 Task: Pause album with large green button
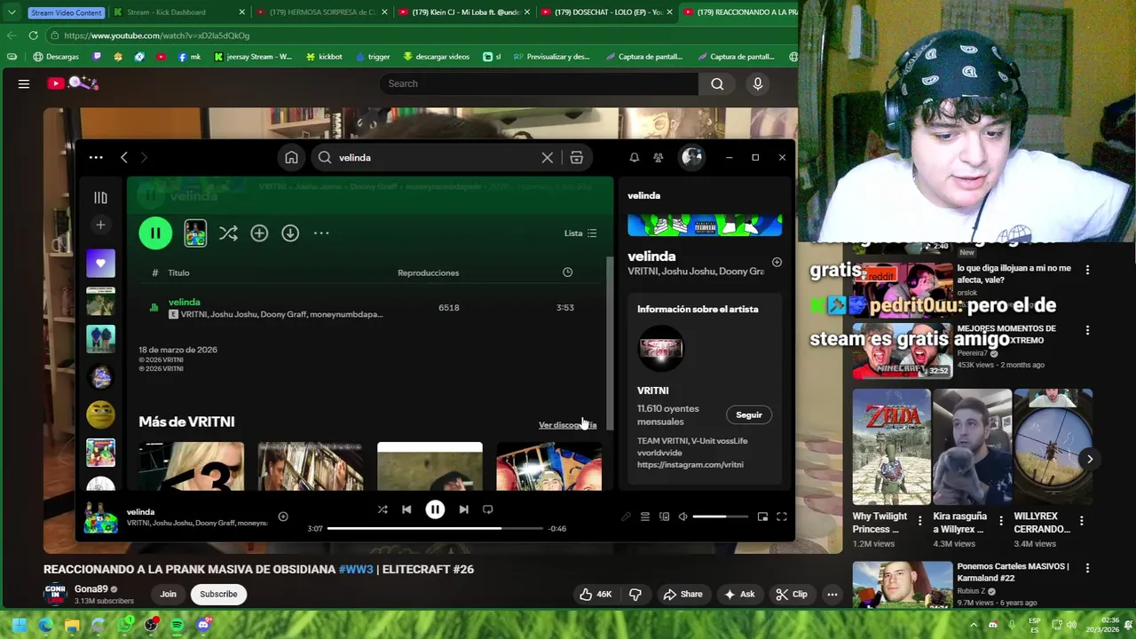pyautogui.click(x=155, y=233)
